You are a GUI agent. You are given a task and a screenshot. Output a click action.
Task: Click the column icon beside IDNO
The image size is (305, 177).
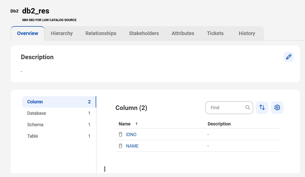pyautogui.click(x=121, y=134)
